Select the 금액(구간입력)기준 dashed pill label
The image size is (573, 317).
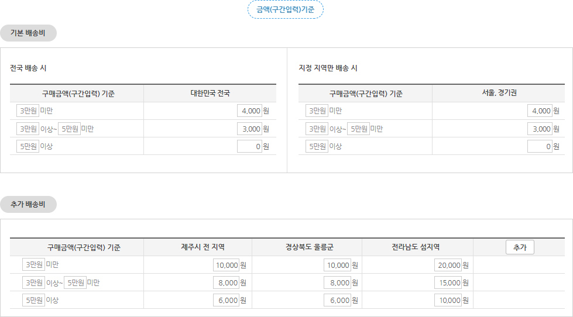point(286,9)
